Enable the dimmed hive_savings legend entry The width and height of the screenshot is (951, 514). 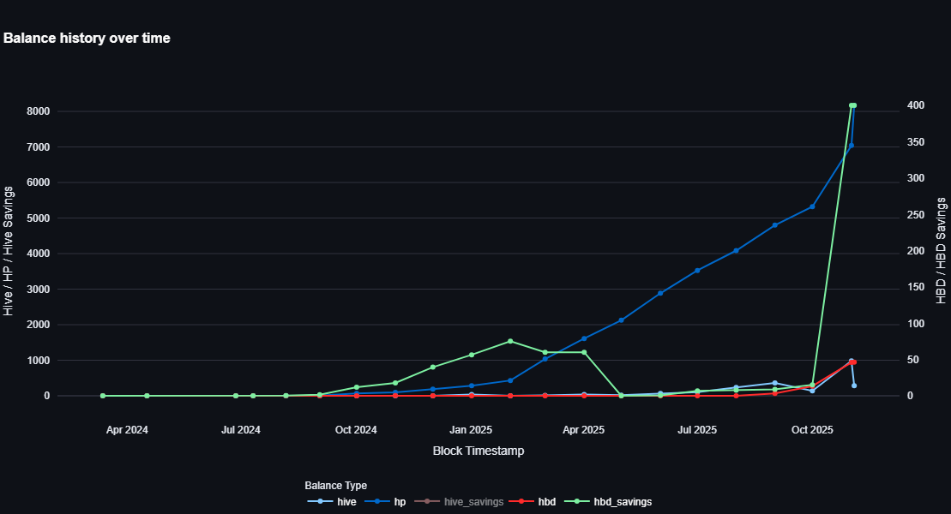(473, 501)
